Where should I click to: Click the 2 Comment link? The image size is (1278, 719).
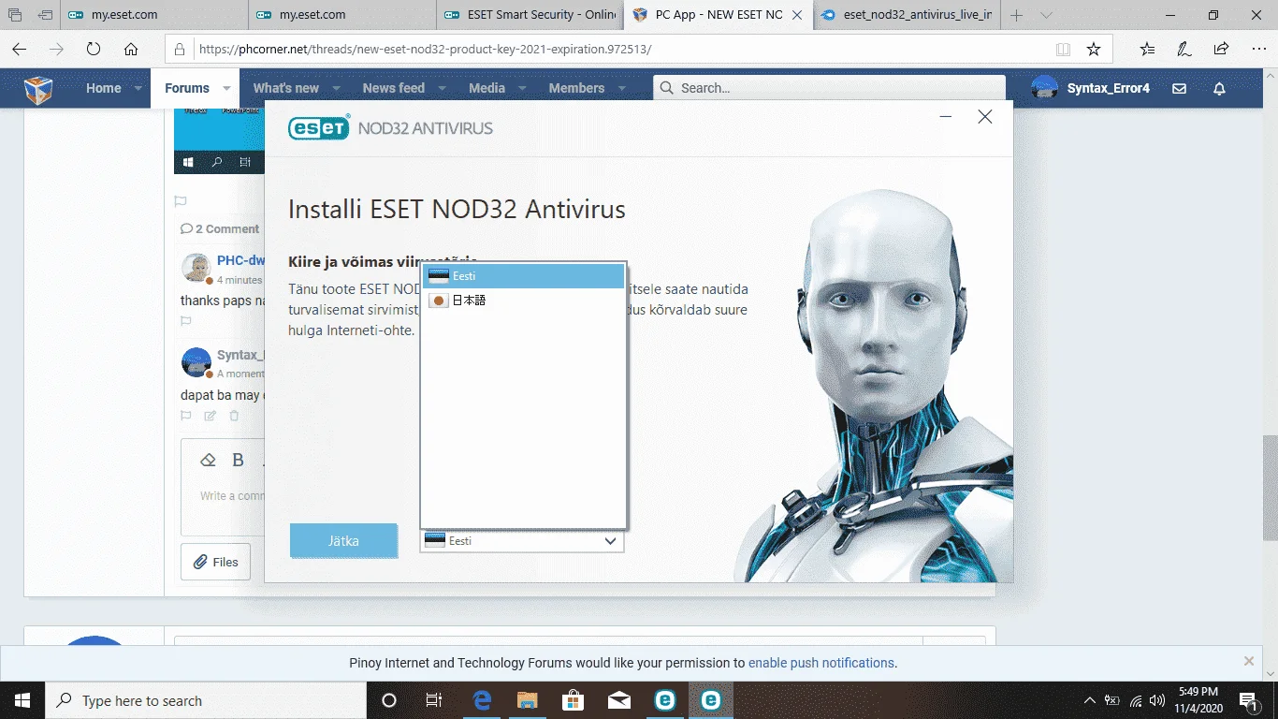click(x=220, y=228)
